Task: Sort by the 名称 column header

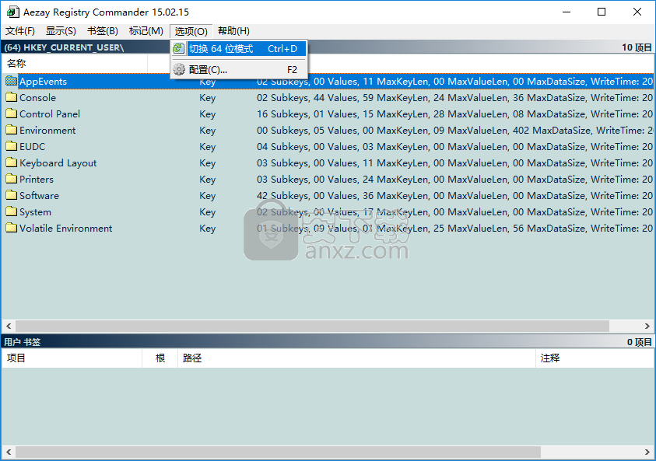Action: click(75, 63)
